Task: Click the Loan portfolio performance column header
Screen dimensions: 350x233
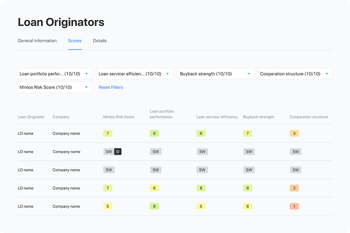Action: [x=162, y=114]
